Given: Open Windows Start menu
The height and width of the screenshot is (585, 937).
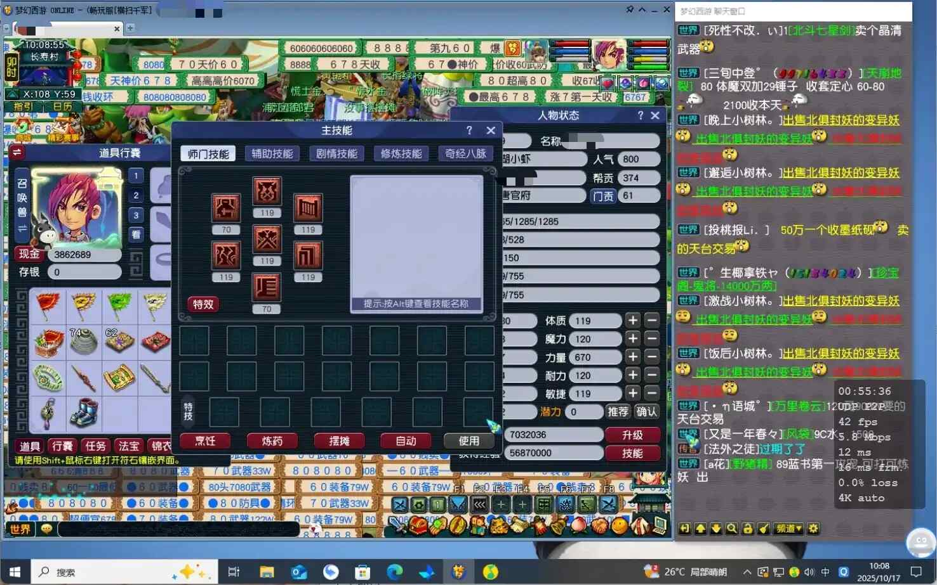Looking at the screenshot, I should (15, 572).
